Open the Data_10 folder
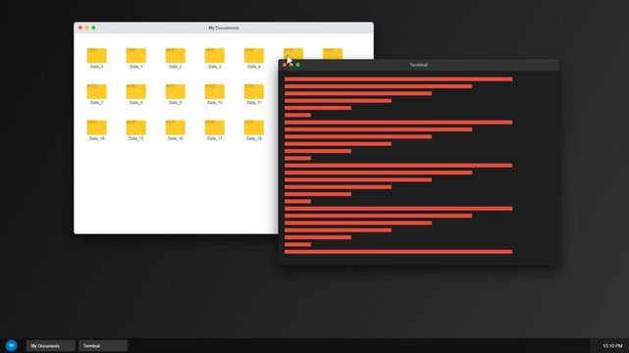Screen dimensions: 629x353 coord(215,92)
